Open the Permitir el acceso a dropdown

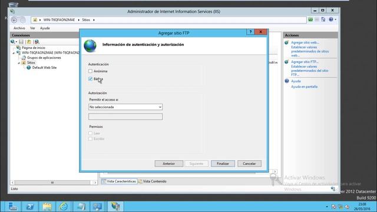pyautogui.click(x=125, y=107)
